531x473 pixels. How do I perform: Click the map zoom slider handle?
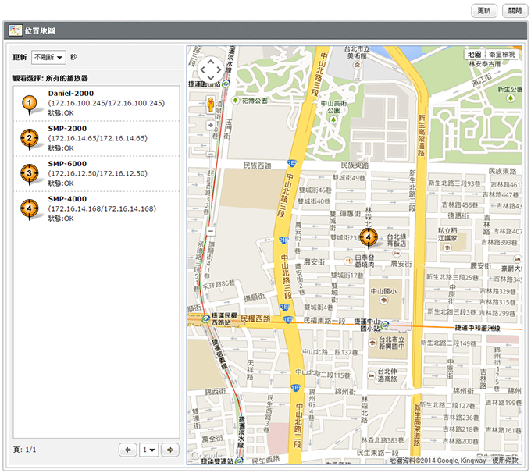[x=211, y=154]
